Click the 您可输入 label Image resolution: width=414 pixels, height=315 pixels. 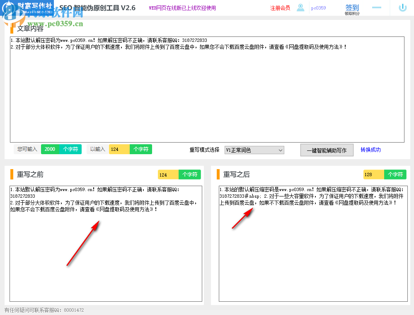coord(27,149)
